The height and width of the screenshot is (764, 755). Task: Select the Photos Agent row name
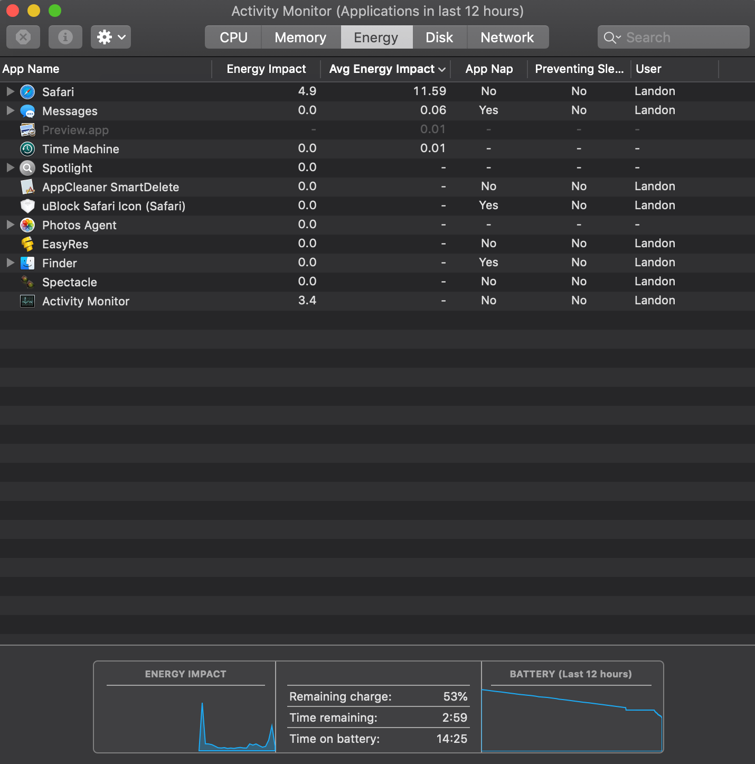[x=79, y=225]
